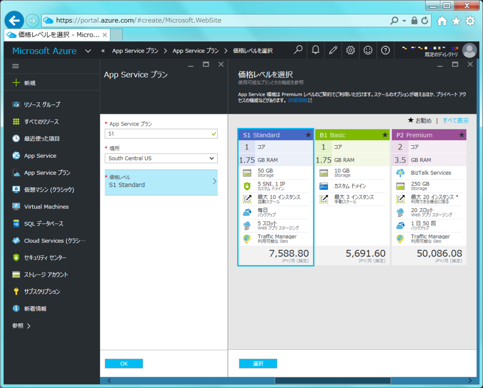Click the セキュリティ センター shield icon
This screenshot has width=483, height=388.
click(16, 258)
